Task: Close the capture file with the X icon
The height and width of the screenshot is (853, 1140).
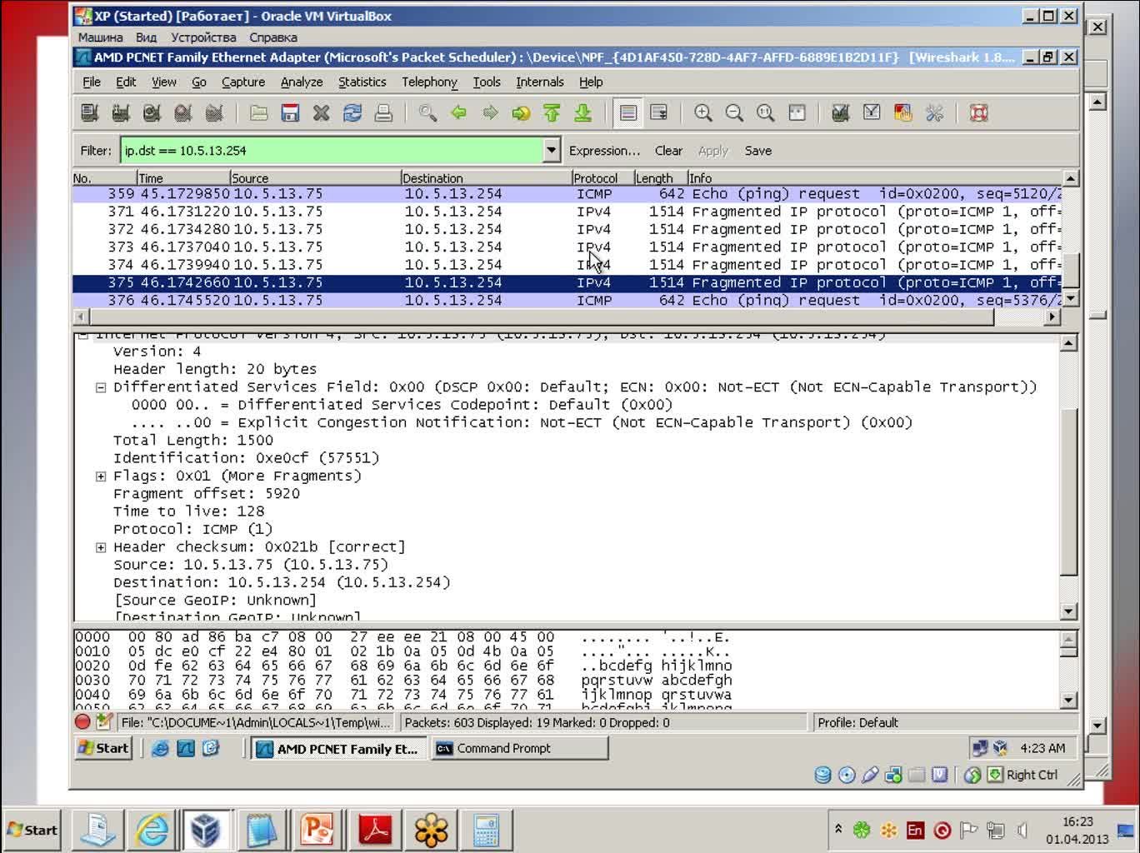Action: [x=321, y=113]
